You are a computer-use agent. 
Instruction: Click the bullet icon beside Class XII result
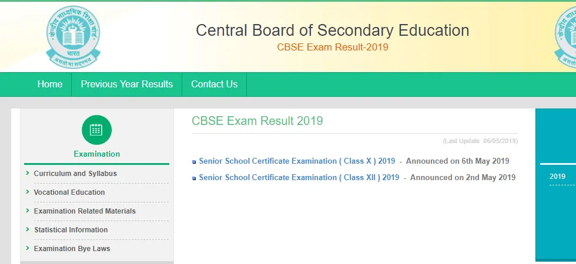[x=194, y=178]
